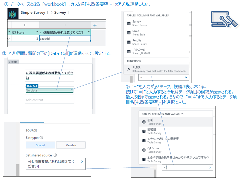Image resolution: width=240 pixels, height=178 pixels.
Task: Click the circle icon in the '=[' formula field
Action: click(x=210, y=167)
